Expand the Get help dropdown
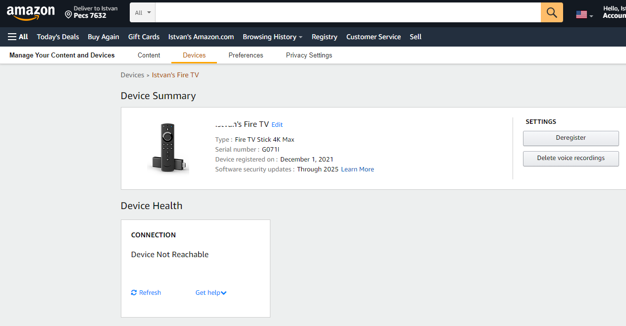This screenshot has height=326, width=626. click(211, 293)
